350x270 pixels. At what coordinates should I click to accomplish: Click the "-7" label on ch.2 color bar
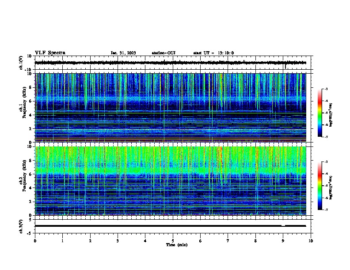[326, 210]
